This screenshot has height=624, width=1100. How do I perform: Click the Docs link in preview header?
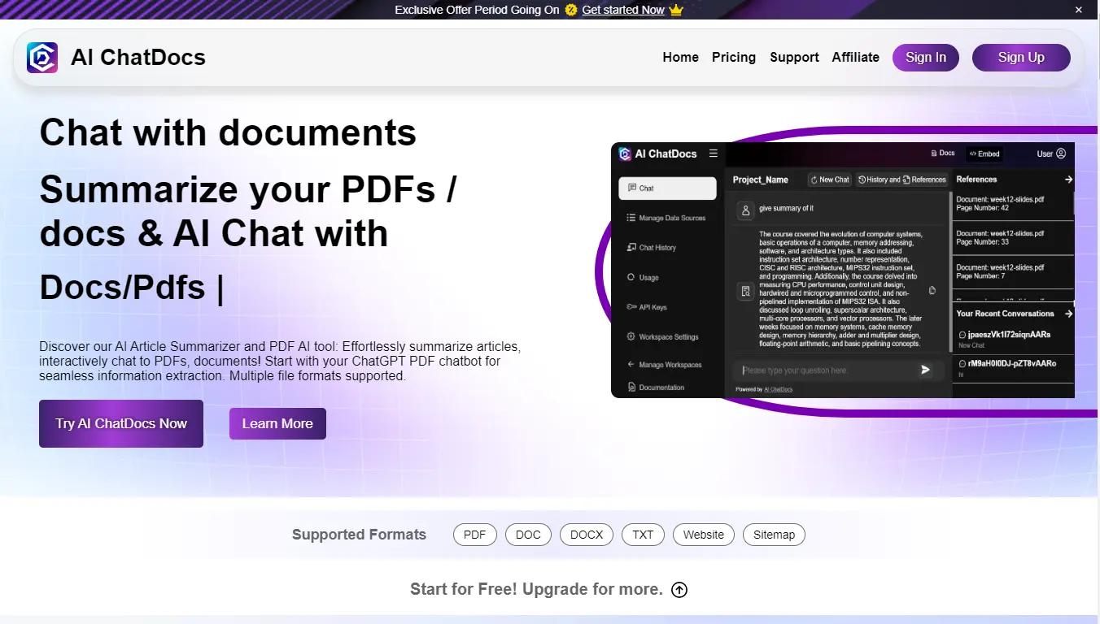tap(943, 154)
